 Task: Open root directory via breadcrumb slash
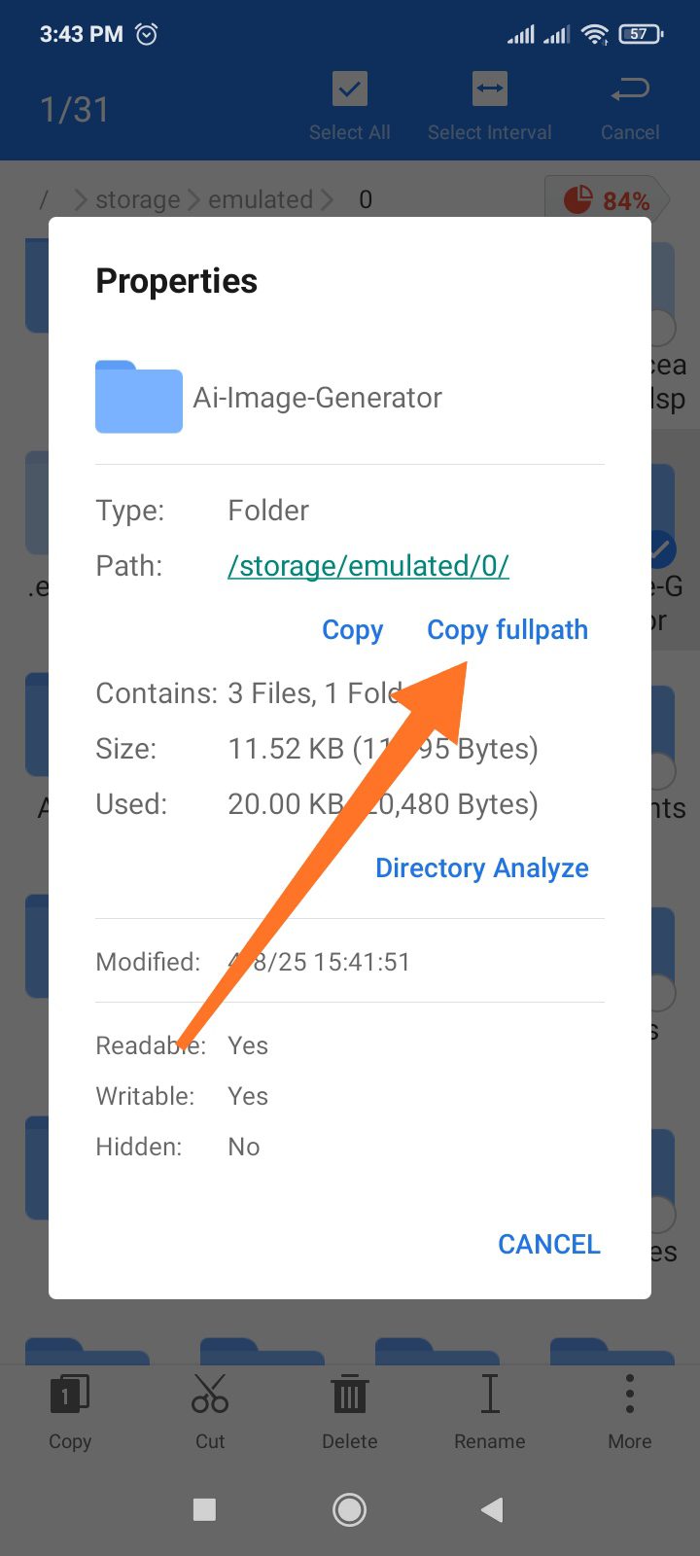(43, 198)
